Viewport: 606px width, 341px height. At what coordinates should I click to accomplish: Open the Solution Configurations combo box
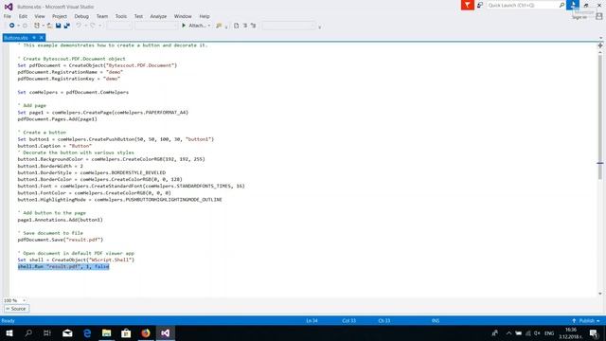point(119,26)
